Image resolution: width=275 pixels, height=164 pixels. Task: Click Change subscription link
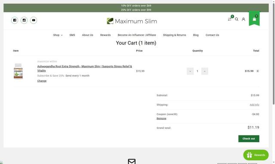[x=42, y=81]
